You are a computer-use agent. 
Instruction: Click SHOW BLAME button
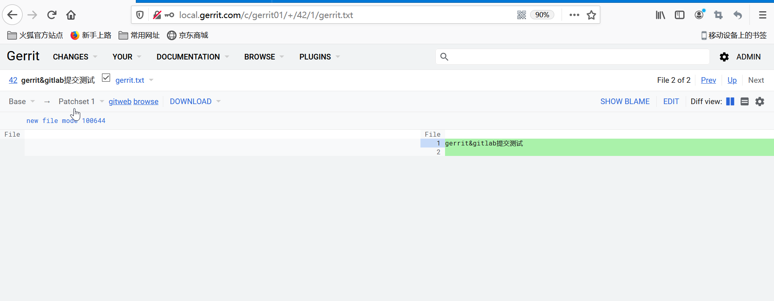pos(625,101)
